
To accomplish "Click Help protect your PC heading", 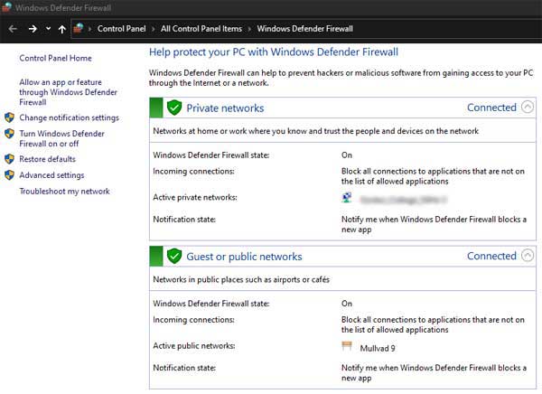I will (x=274, y=52).
